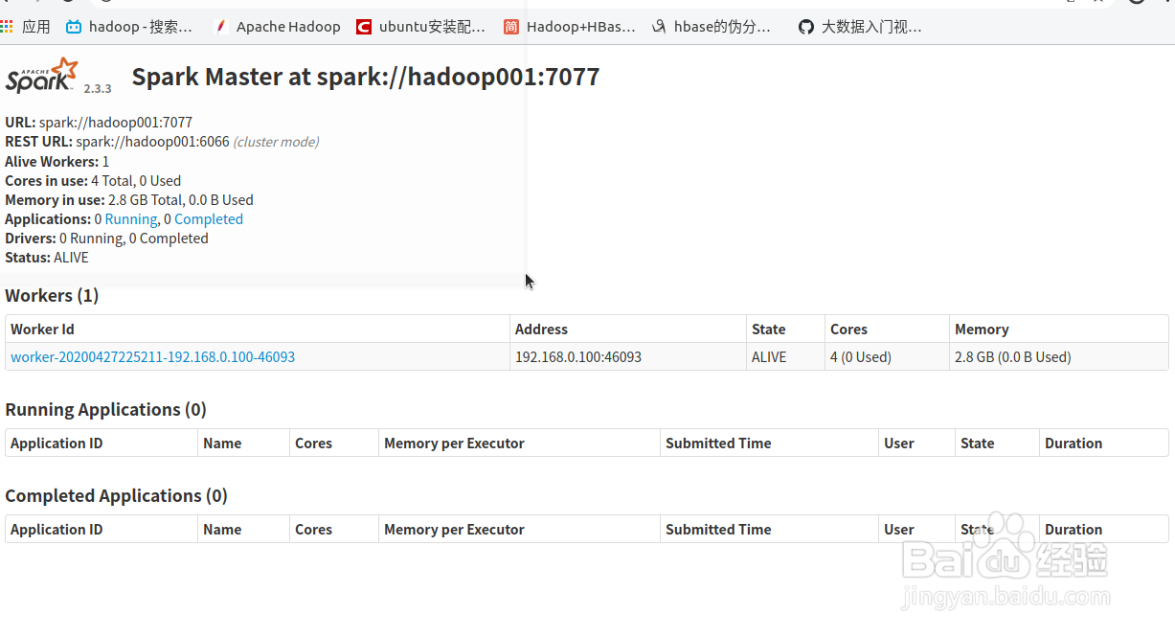Viewport: 1175px width, 637px height.
Task: Click the Alive Workers: 1 line
Action: click(57, 162)
